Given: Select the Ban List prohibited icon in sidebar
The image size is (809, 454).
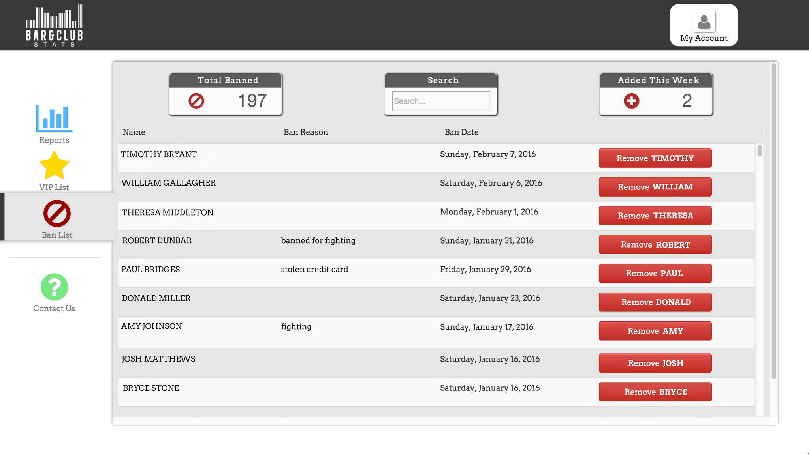Looking at the screenshot, I should 57,214.
